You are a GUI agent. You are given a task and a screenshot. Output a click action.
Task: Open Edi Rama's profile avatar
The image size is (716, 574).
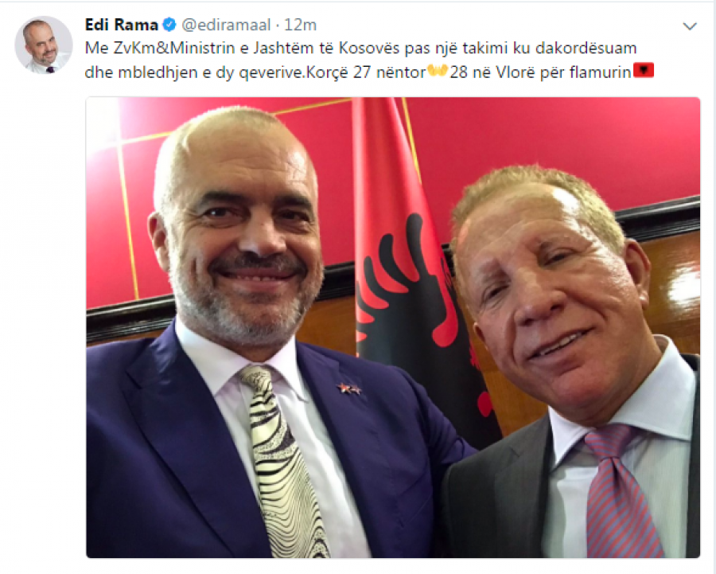pos(44,45)
